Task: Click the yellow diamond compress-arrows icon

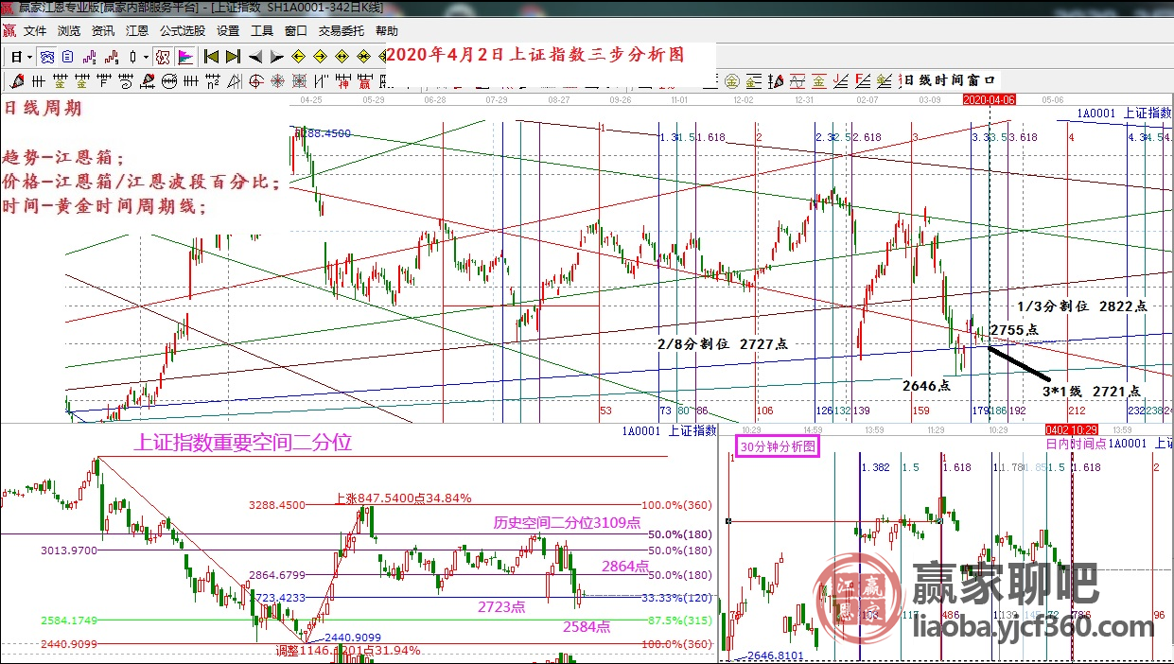Action: pyautogui.click(x=363, y=57)
